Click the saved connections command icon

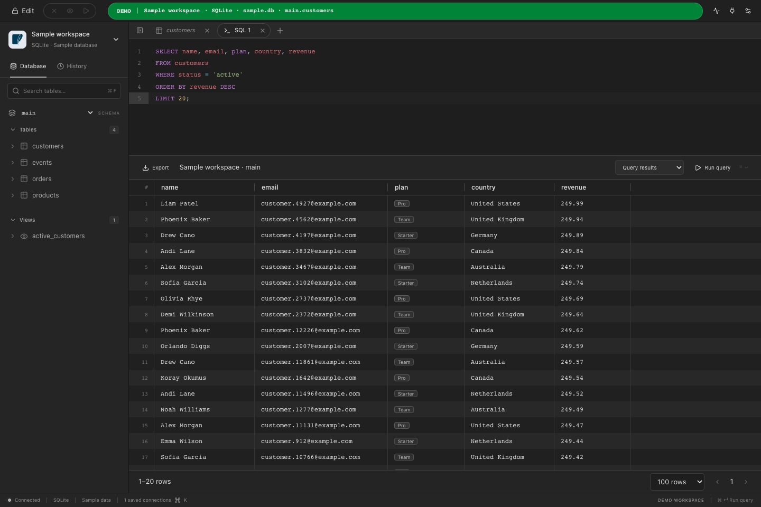coord(178,500)
